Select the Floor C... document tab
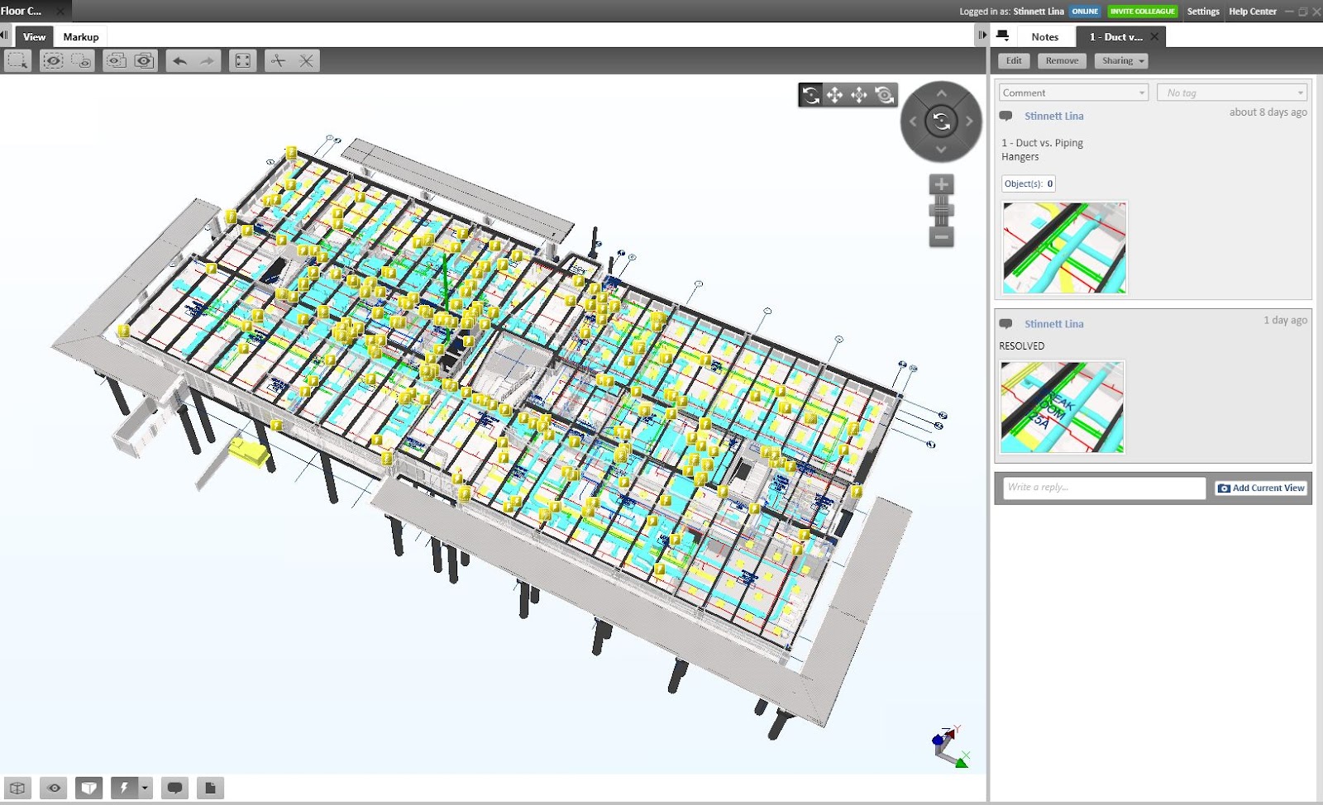The image size is (1323, 805). click(x=21, y=11)
